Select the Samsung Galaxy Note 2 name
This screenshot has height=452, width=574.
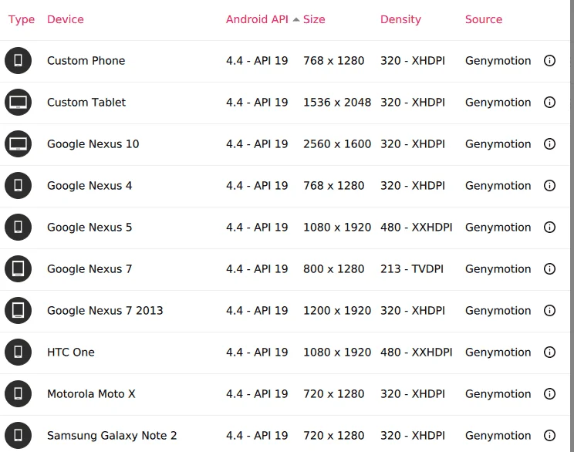tap(112, 436)
